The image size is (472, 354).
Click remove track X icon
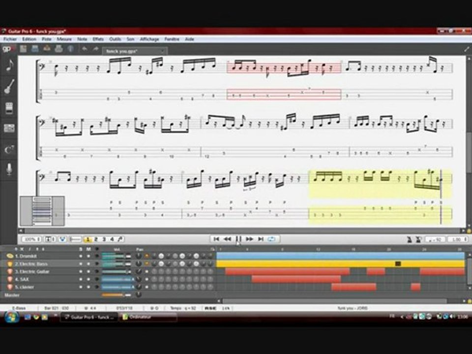[x=22, y=249]
